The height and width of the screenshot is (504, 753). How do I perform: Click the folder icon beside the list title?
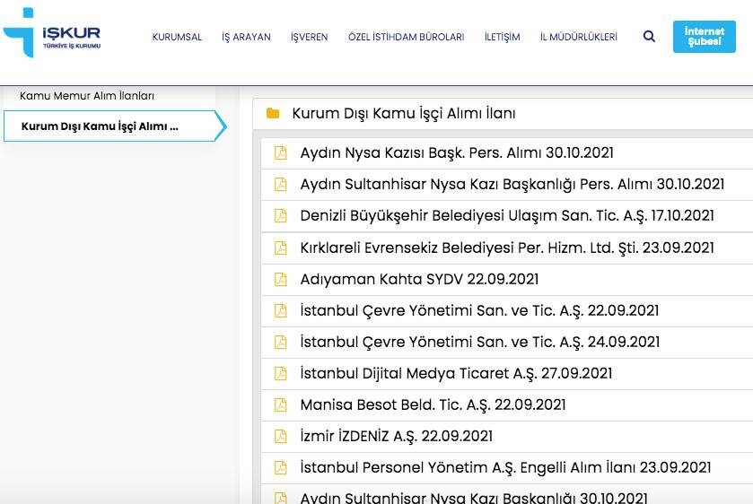[273, 114]
